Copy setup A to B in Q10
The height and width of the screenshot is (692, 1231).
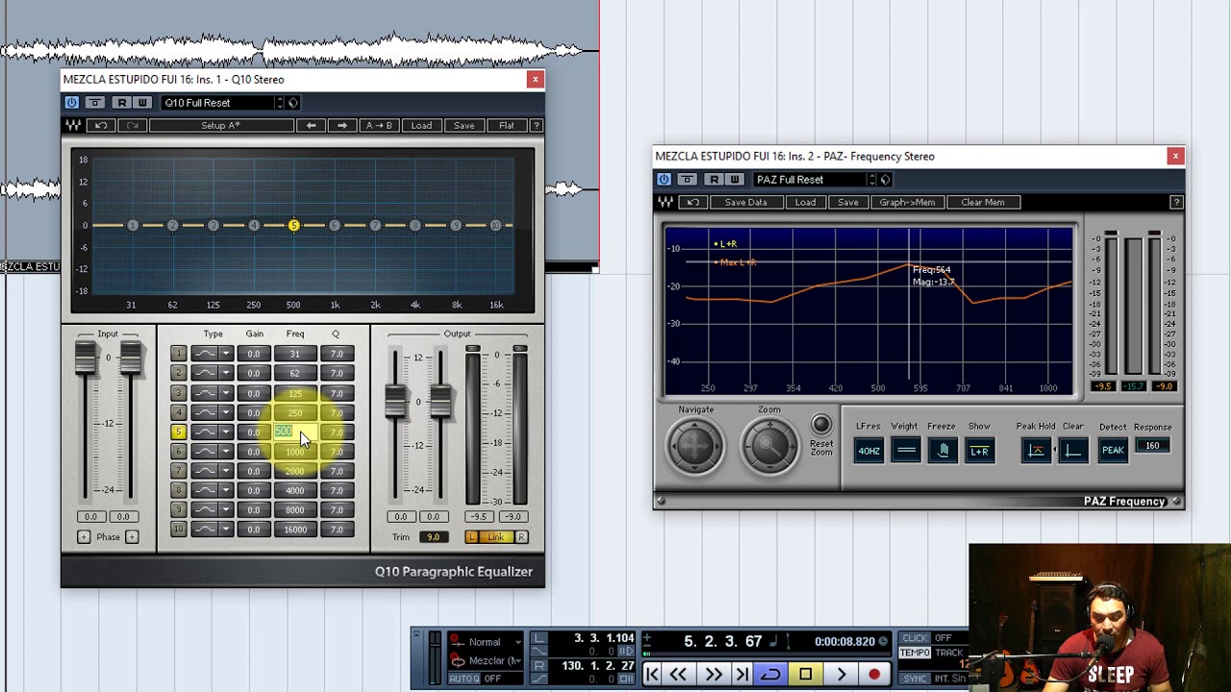coord(379,126)
